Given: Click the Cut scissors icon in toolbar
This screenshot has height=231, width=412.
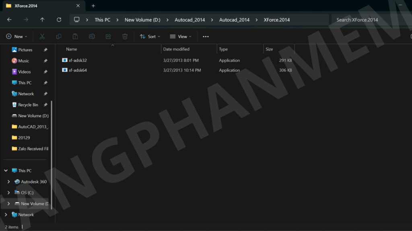Looking at the screenshot, I should click(42, 36).
